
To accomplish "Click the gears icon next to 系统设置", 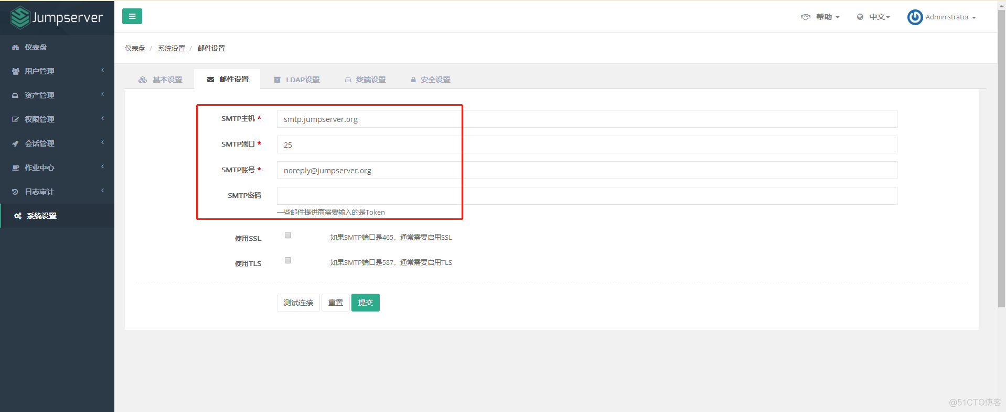I will click(18, 216).
